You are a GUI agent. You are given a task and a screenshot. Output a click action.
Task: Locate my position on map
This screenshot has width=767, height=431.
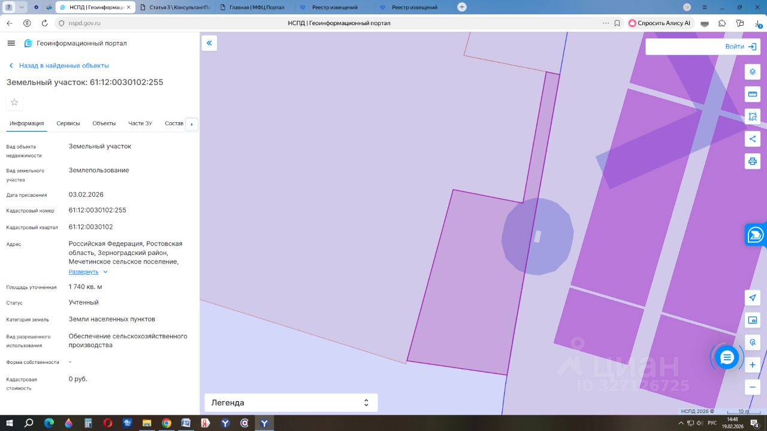click(753, 298)
